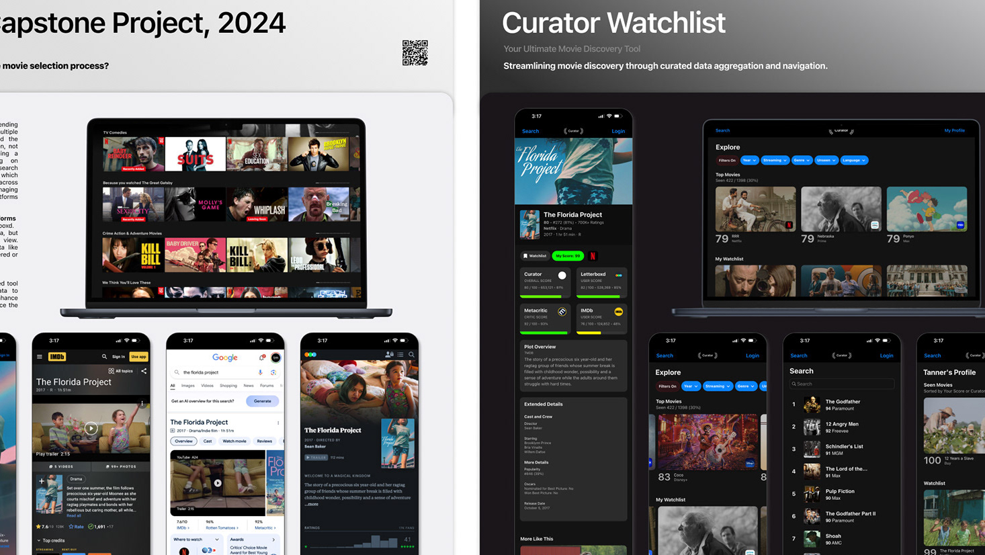Click Letterboxd Trailer button
This screenshot has height=555, width=985.
316,458
